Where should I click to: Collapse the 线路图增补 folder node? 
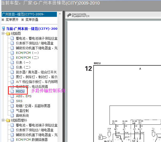3,120
